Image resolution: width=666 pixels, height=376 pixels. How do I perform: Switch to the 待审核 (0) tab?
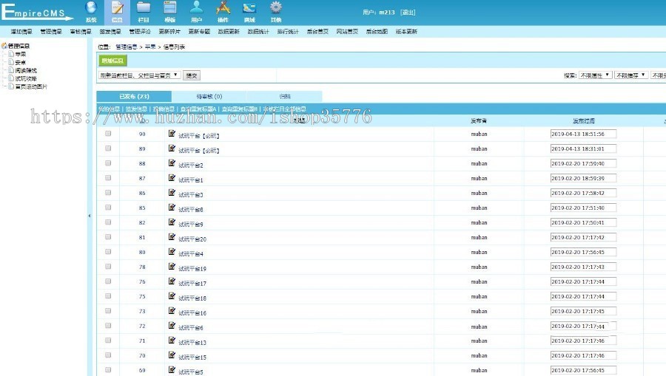click(x=209, y=96)
